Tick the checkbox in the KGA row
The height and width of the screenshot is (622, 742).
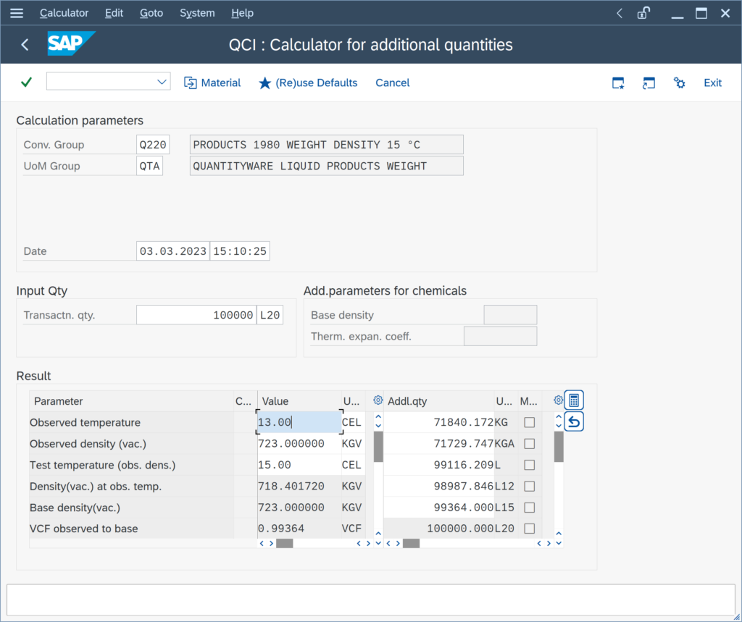tap(529, 443)
